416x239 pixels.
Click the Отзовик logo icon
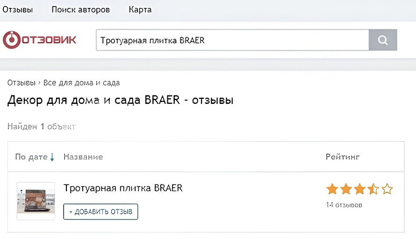(11, 40)
